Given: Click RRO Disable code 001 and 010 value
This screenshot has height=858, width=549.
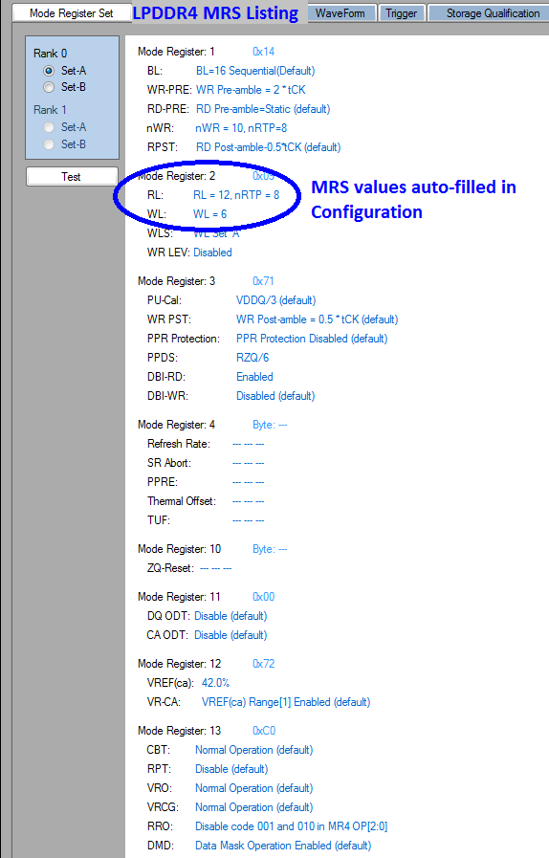Looking at the screenshot, I should point(291,826).
